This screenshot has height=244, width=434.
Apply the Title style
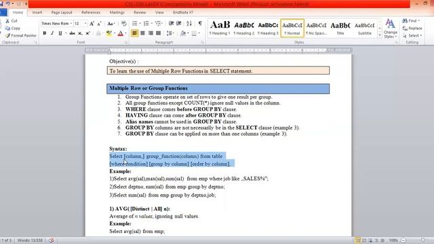pos(340,28)
